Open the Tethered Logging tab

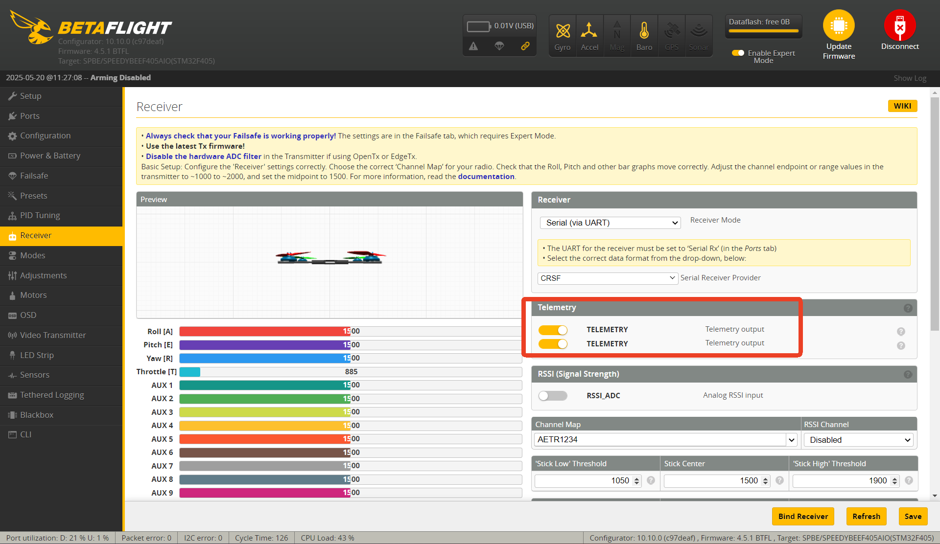pyautogui.click(x=61, y=395)
